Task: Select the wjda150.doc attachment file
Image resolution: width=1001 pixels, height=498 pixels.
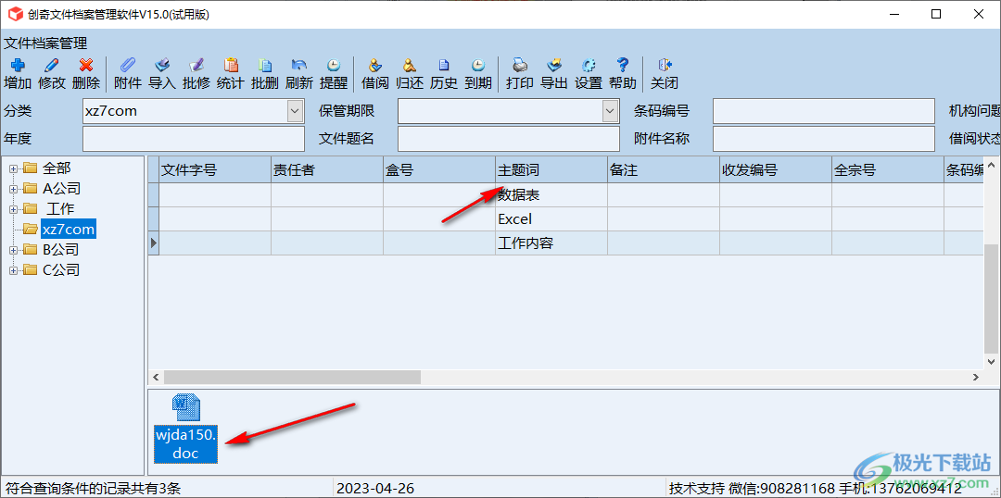Action: point(186,429)
